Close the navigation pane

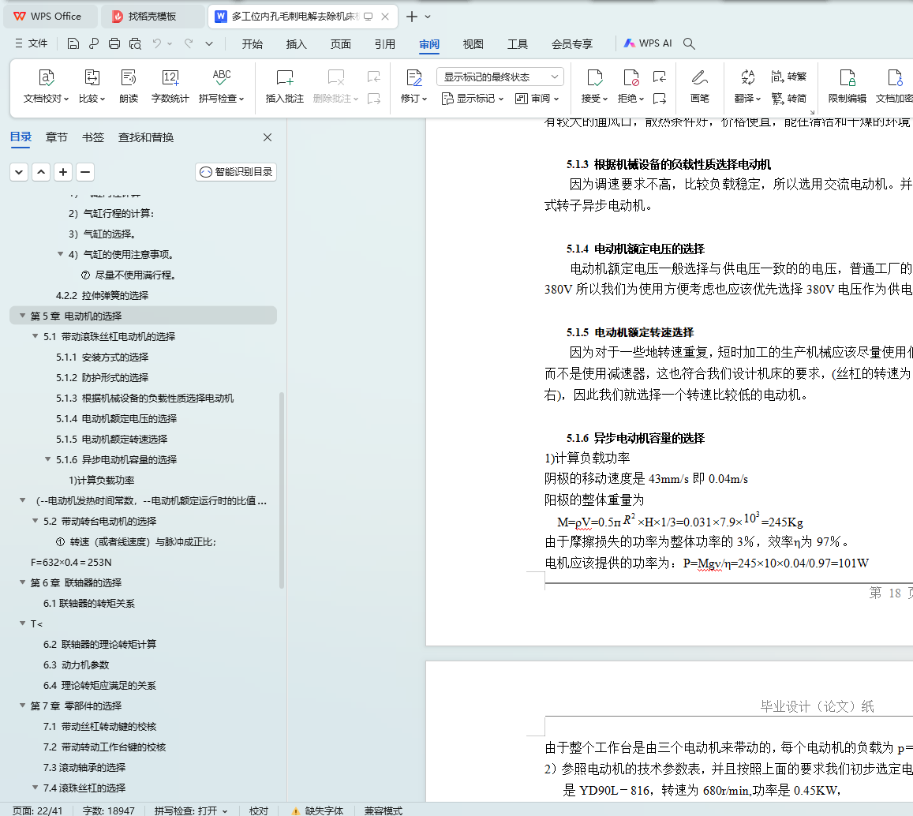pyautogui.click(x=268, y=137)
